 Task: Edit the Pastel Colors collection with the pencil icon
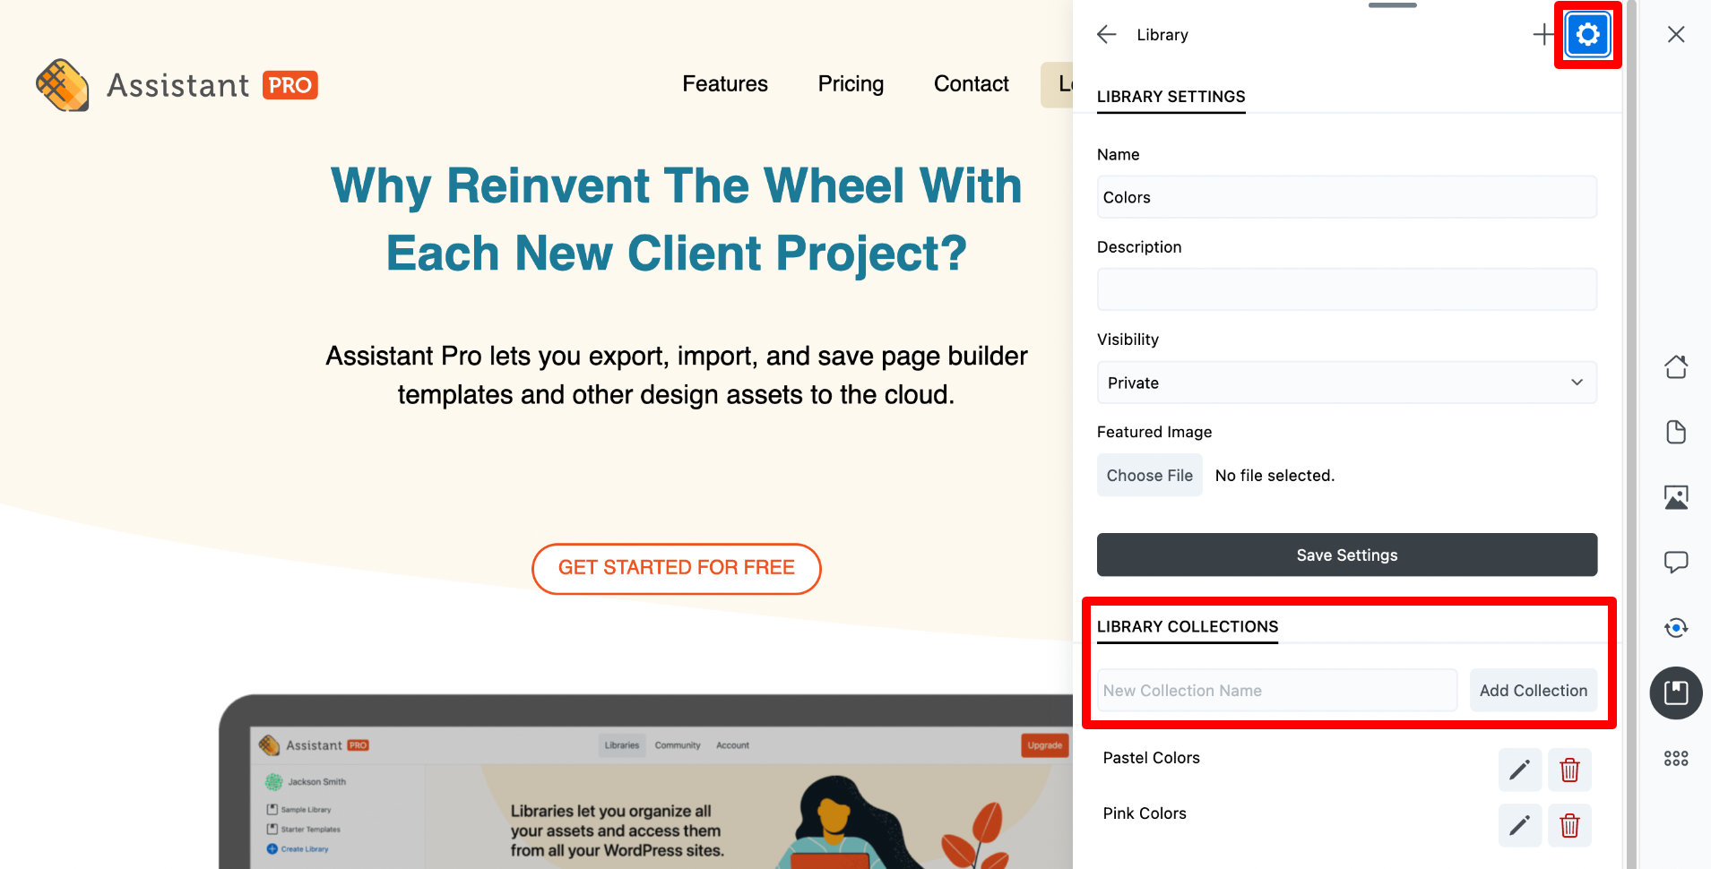pyautogui.click(x=1519, y=770)
